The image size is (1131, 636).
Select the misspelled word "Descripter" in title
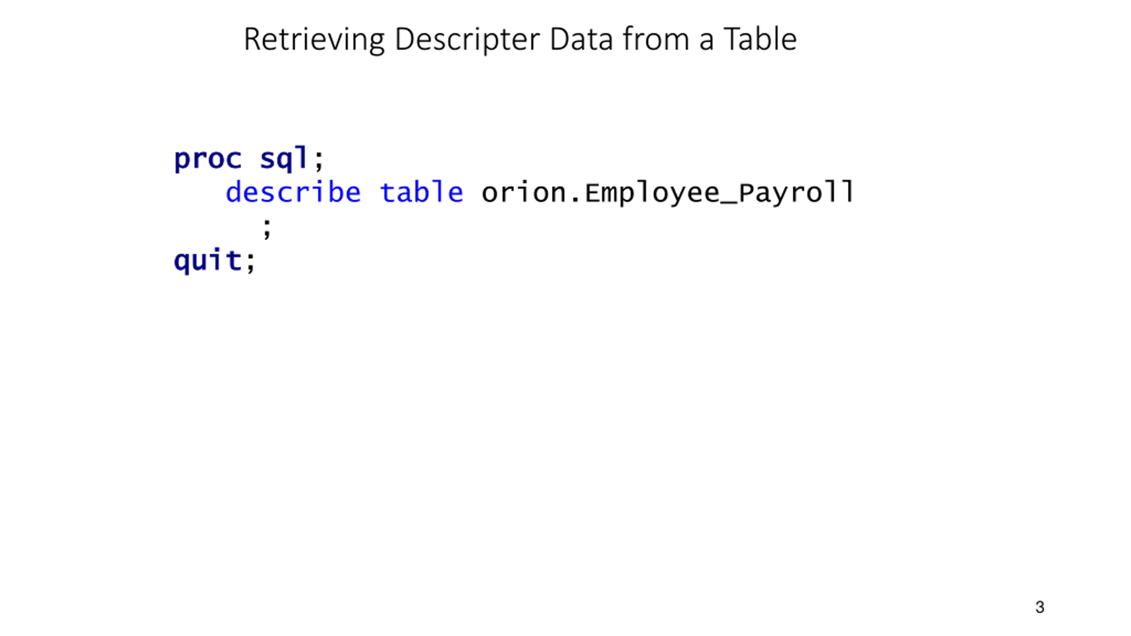tap(467, 40)
